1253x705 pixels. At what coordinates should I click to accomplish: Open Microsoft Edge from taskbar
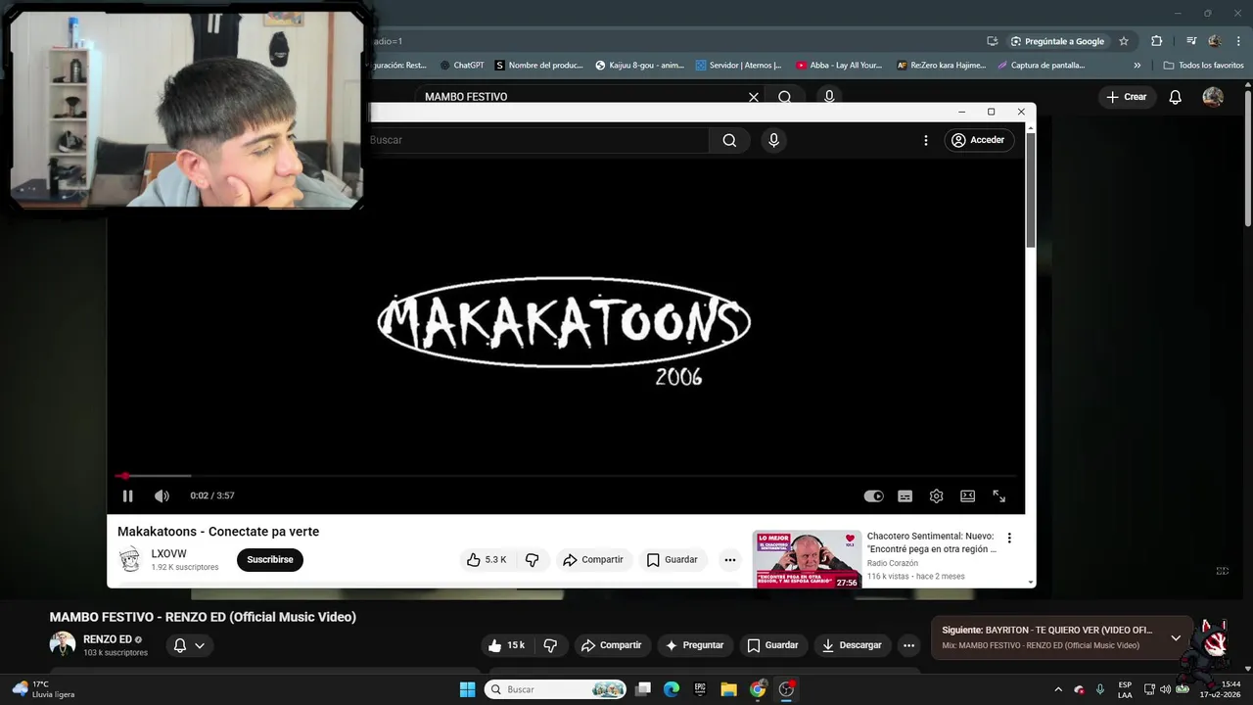[x=672, y=689]
